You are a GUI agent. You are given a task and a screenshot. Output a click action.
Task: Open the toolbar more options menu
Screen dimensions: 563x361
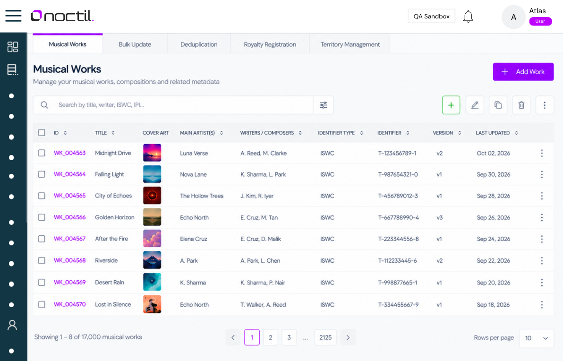[x=545, y=105]
